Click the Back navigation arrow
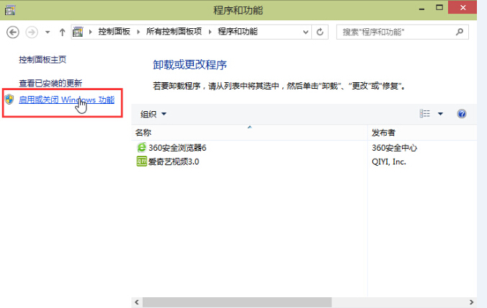This screenshot has height=308, width=487. 12,32
